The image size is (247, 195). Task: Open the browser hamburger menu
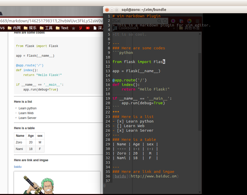(198, 21)
